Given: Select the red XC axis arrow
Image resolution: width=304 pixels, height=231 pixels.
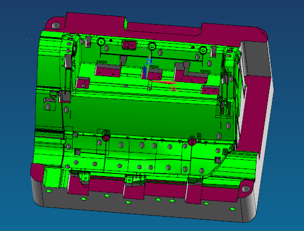Looking at the screenshot, I should click(163, 82).
